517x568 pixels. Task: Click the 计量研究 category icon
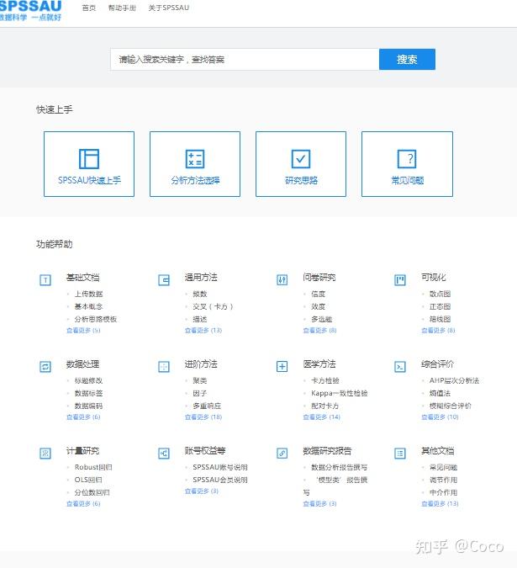(x=45, y=454)
